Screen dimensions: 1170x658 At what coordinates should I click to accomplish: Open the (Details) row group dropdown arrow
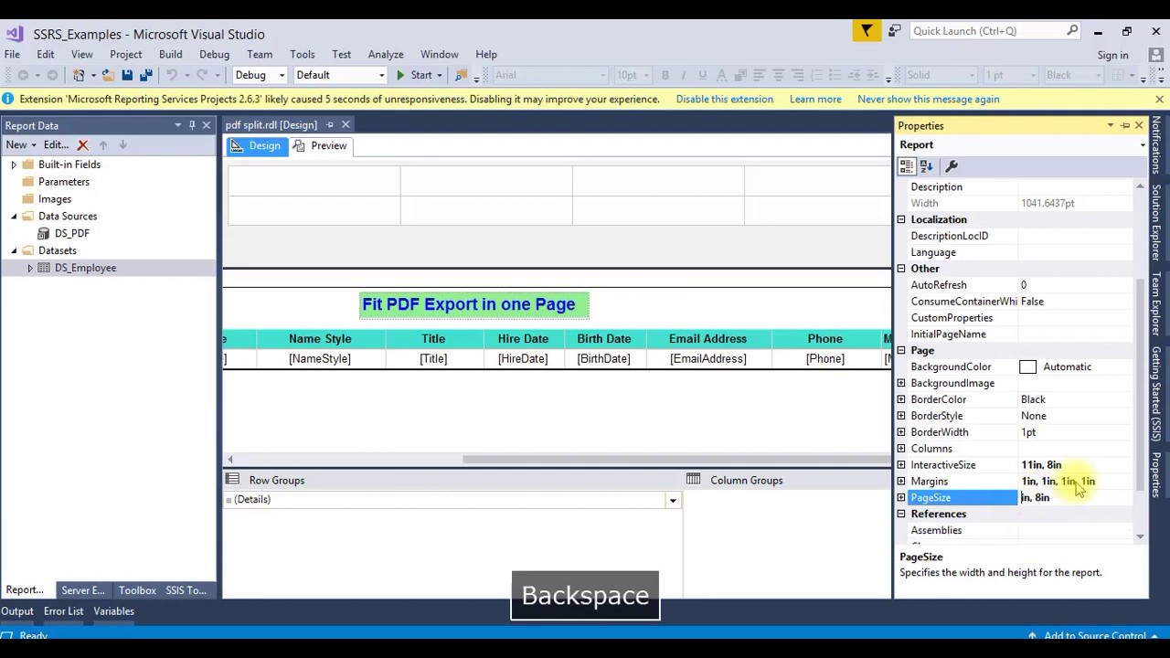[x=673, y=500]
